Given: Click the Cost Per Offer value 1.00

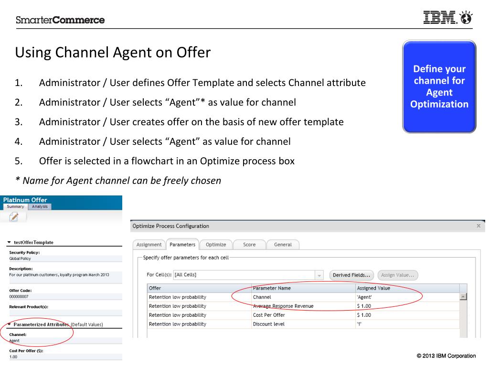Looking at the screenshot, I should (13, 357).
